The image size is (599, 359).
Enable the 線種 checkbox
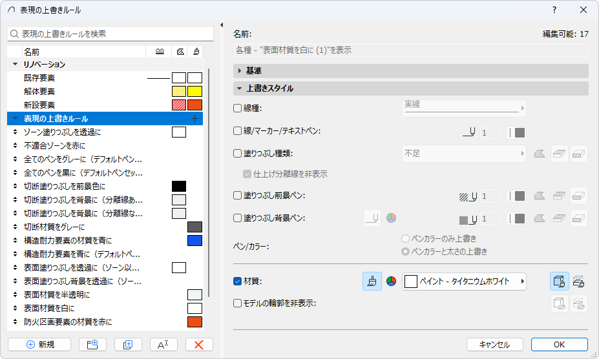(238, 108)
